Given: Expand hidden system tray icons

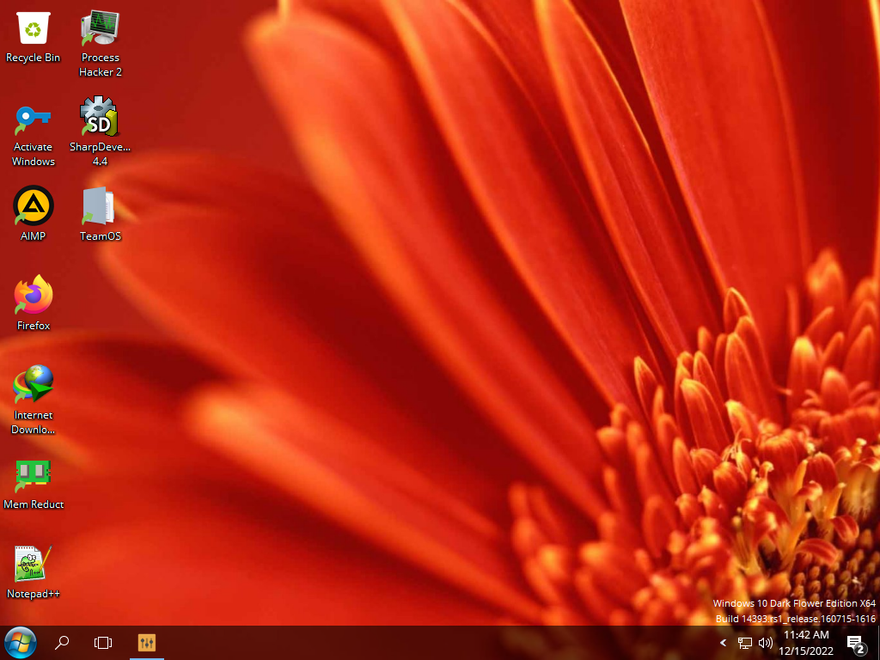Looking at the screenshot, I should coord(723,643).
